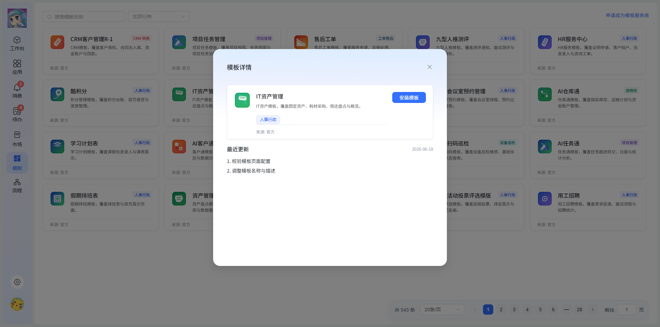Click the AI仓库通 template icon

point(545,94)
